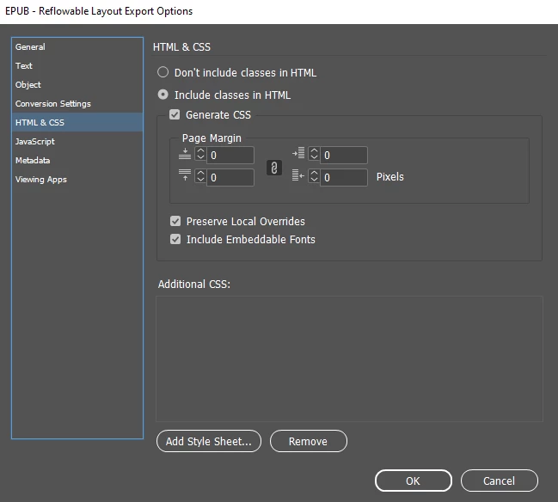Click the EPUB dialog title text
The height and width of the screenshot is (502, 558).
click(x=99, y=11)
